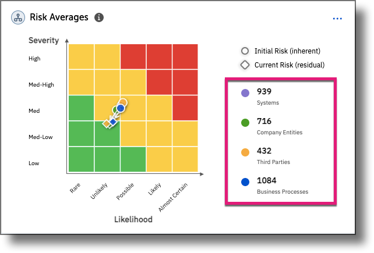The height and width of the screenshot is (253, 374).
Task: Toggle the green Company Entities legend dot
Action: [245, 123]
